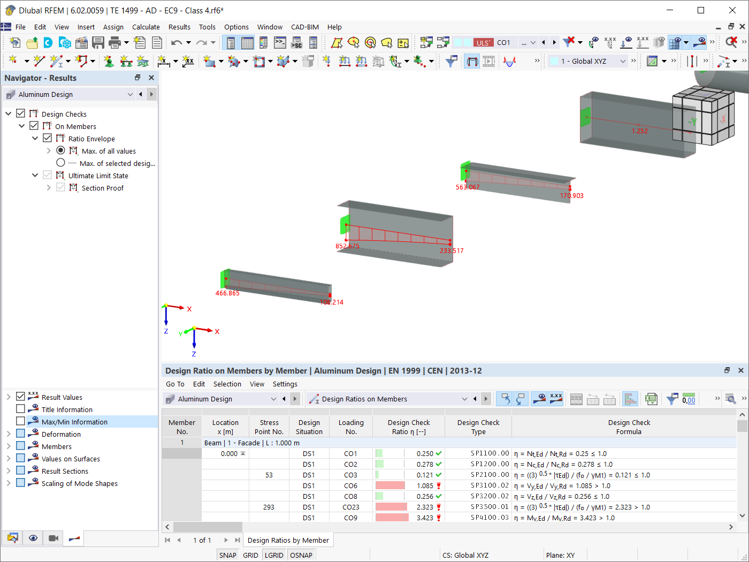Image resolution: width=749 pixels, height=562 pixels.
Task: Go to the next load case arrow in main toolbar
Action: pyautogui.click(x=554, y=43)
